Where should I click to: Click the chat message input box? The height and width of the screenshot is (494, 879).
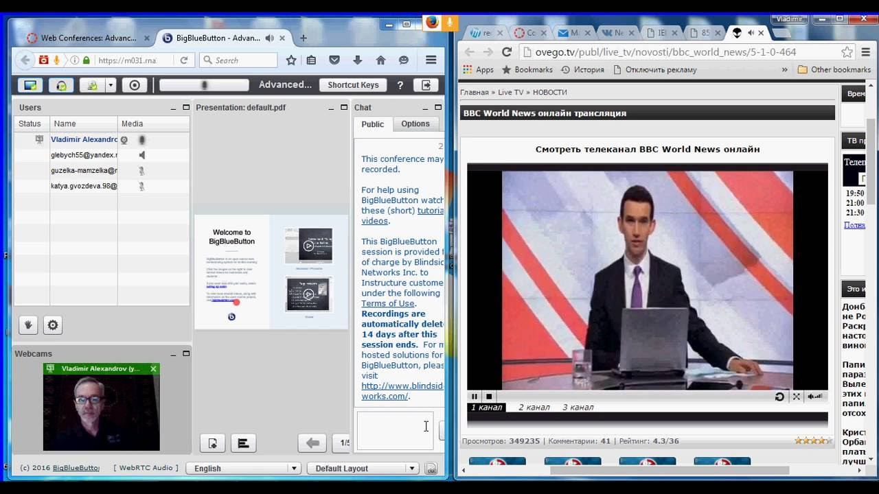(395, 430)
